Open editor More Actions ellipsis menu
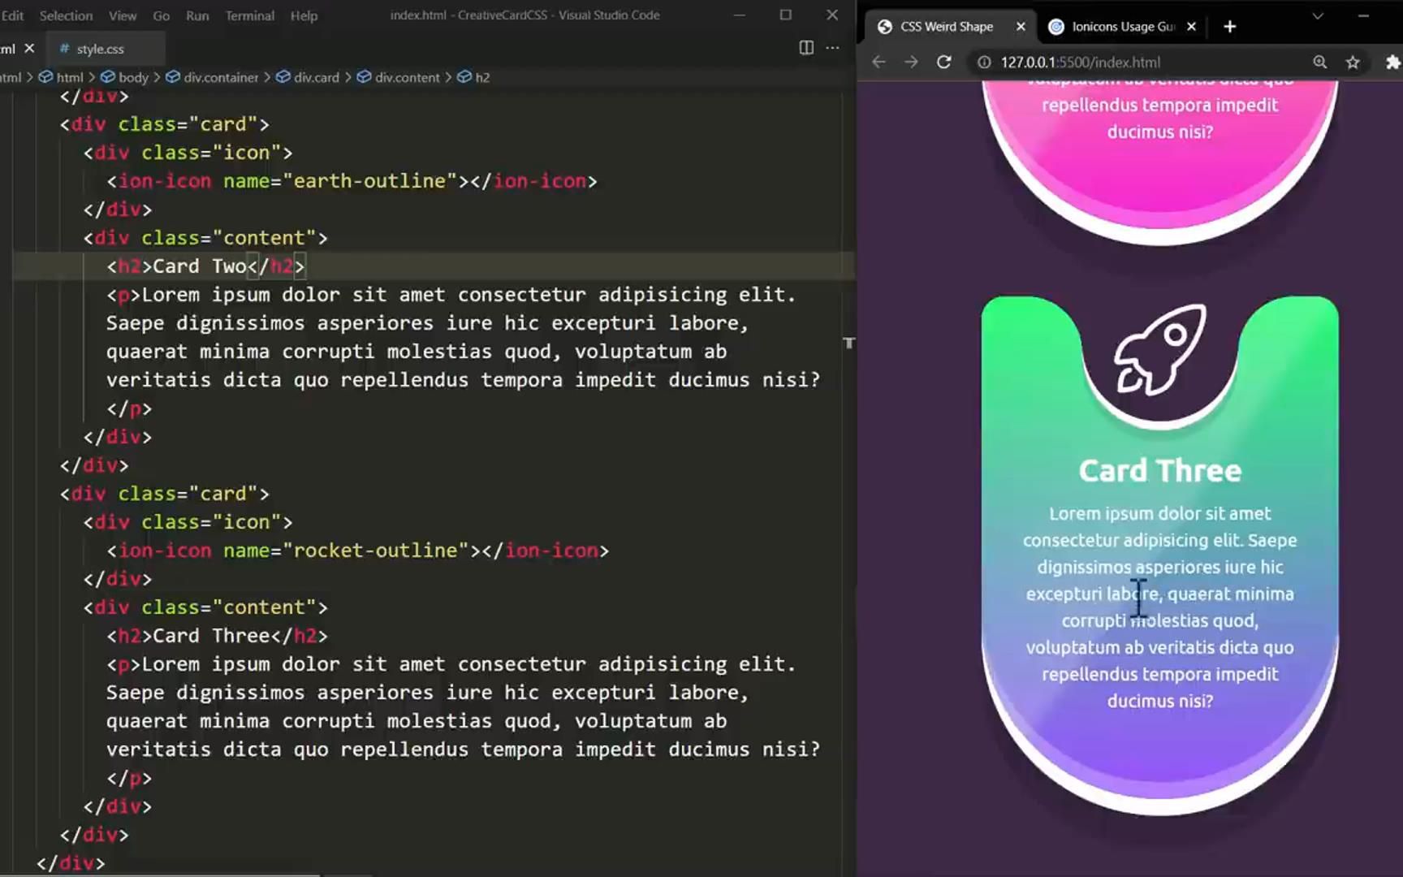 click(832, 48)
